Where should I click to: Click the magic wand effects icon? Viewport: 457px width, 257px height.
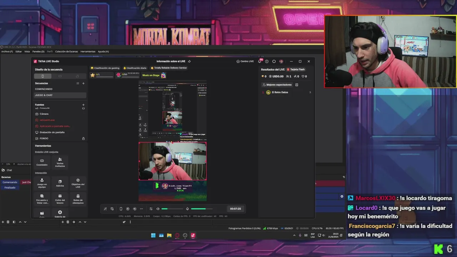[x=105, y=209]
